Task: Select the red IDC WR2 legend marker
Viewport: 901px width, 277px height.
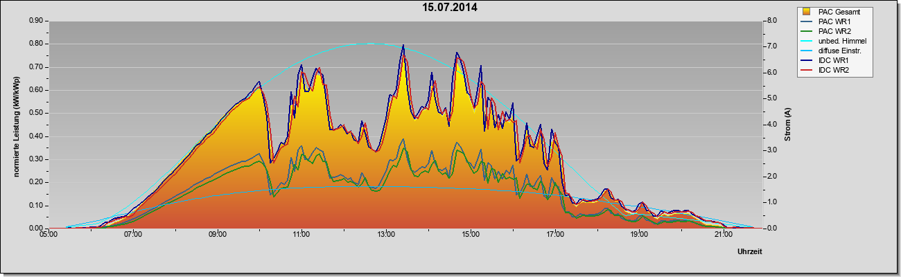Action: pos(807,70)
